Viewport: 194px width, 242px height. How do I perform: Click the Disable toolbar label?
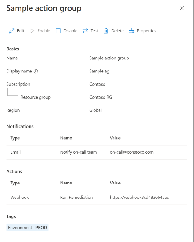point(70,31)
